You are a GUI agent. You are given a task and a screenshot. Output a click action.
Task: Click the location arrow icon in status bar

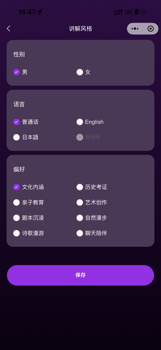click(x=39, y=12)
